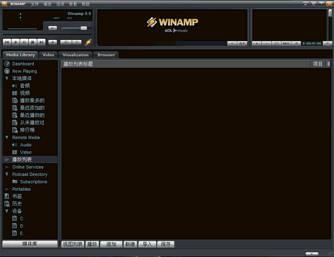Viewport: 334px width, 257px height.
Task: Click the song seek bar
Action: pos(47,34)
